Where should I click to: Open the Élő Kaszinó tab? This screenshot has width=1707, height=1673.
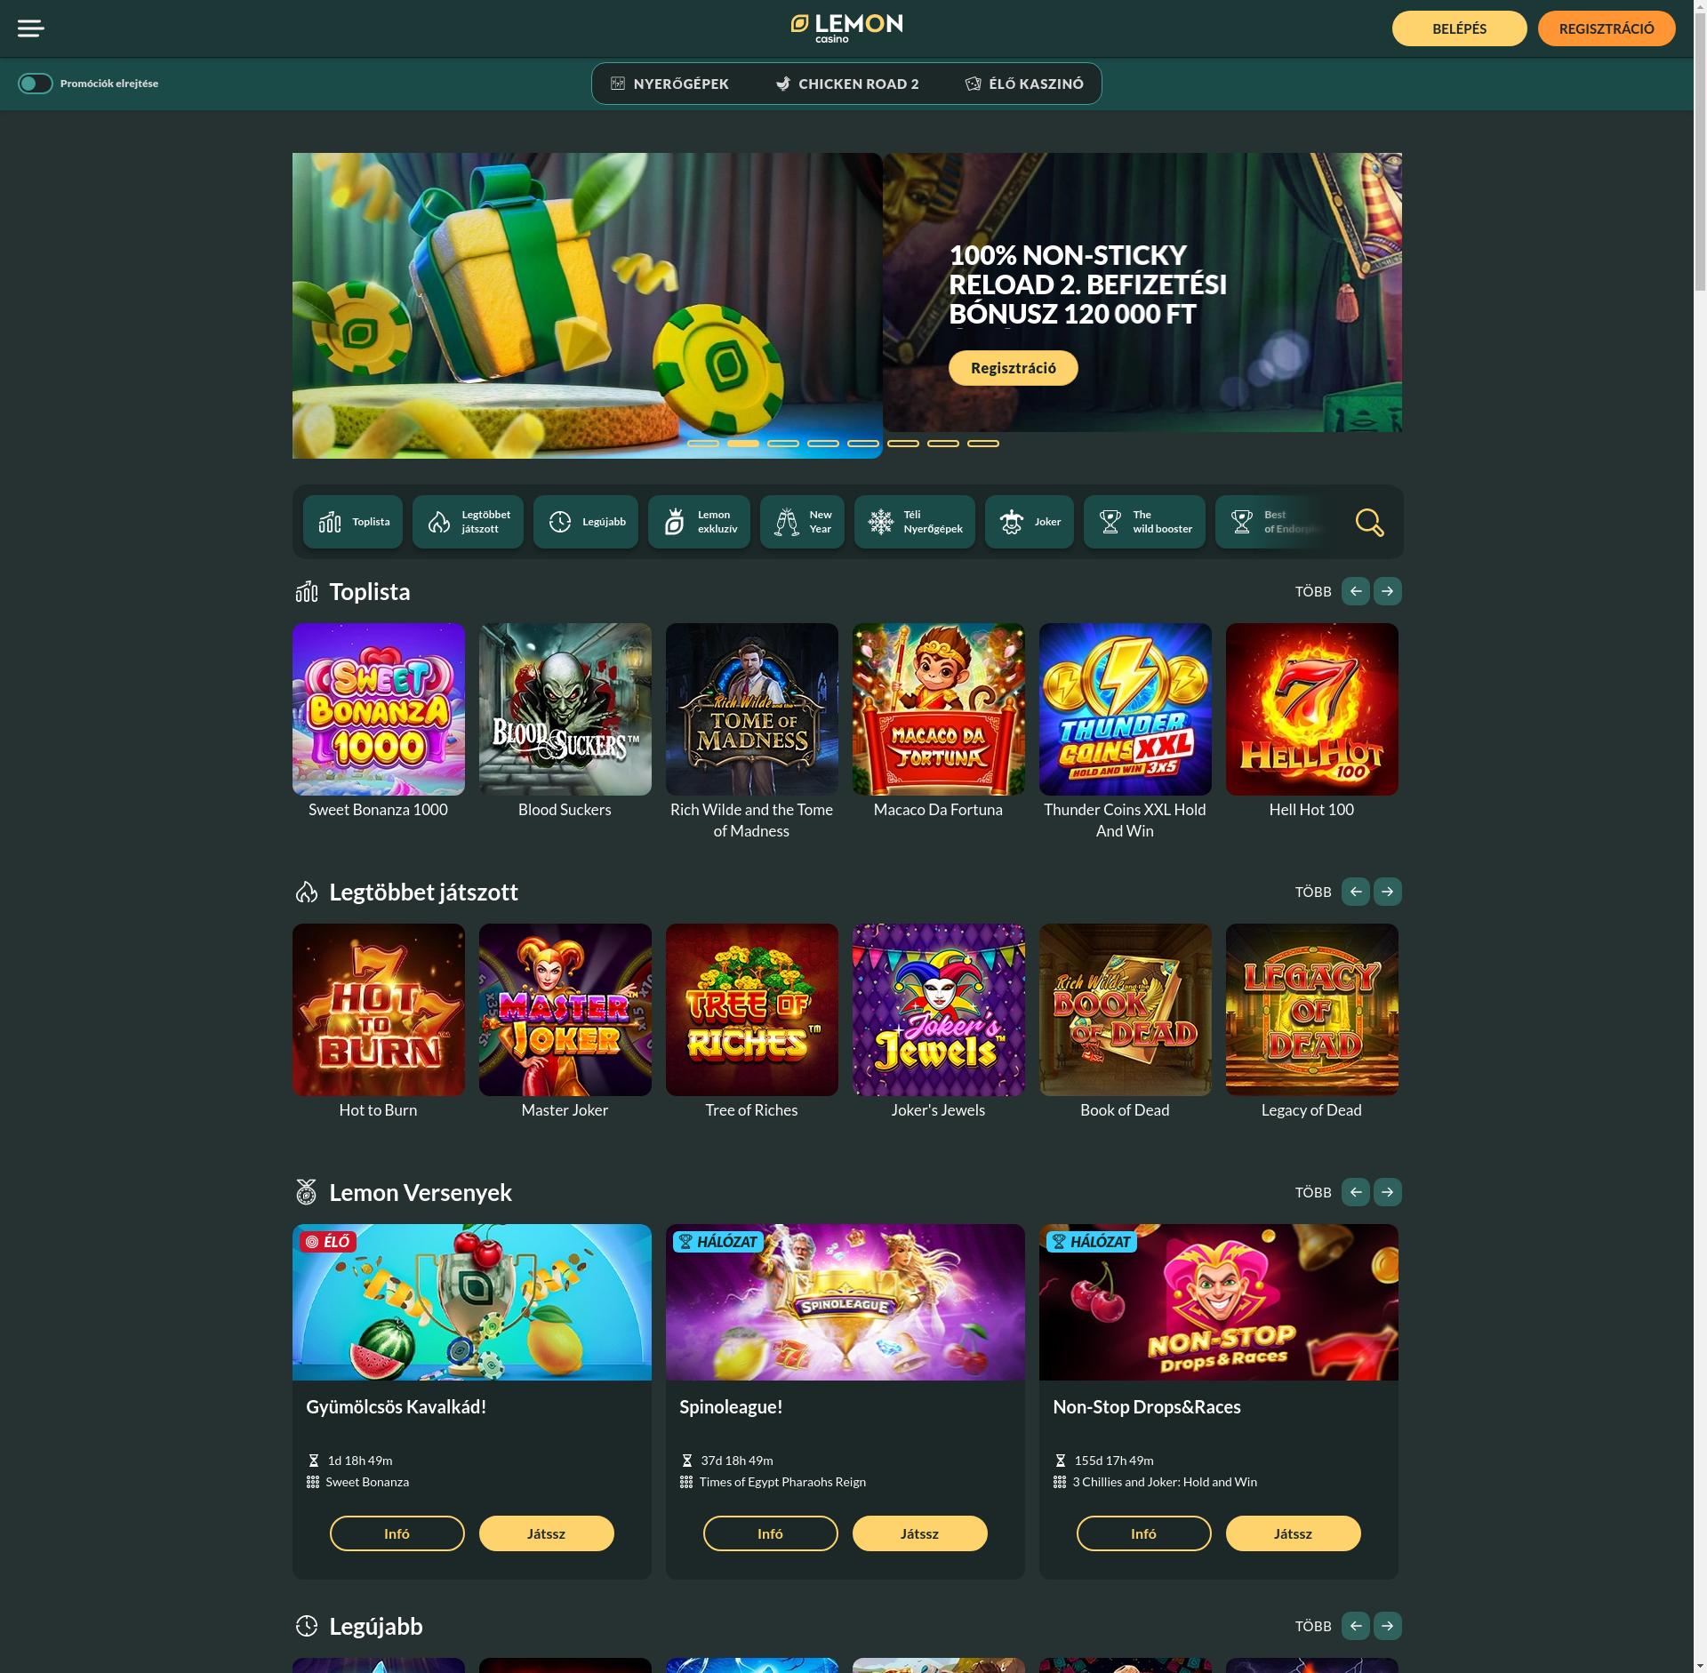pos(1024,84)
